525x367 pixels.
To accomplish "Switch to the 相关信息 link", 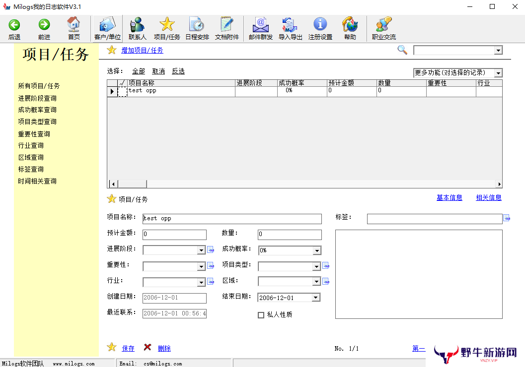I will (489, 197).
